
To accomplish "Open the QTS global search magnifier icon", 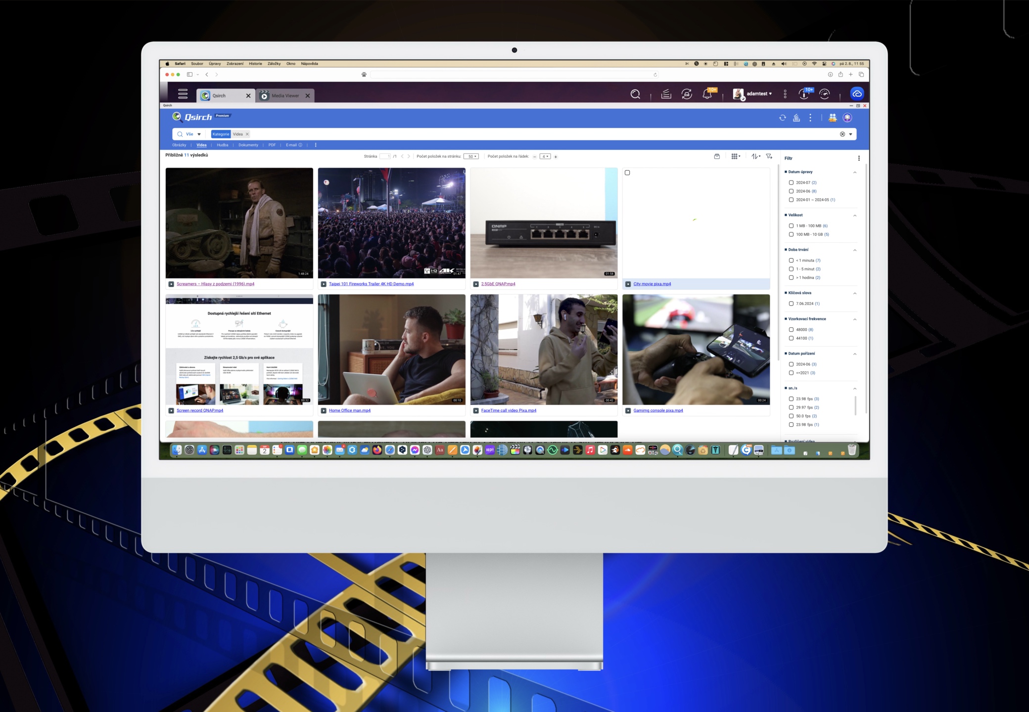I will 635,94.
